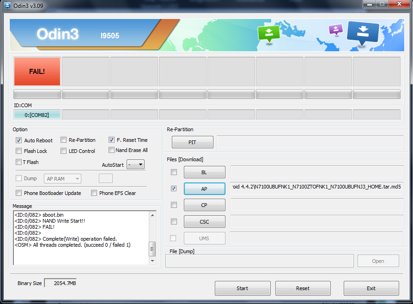The image size is (413, 304).
Task: Click the first progress bar under FAIL!
Action: (37, 94)
